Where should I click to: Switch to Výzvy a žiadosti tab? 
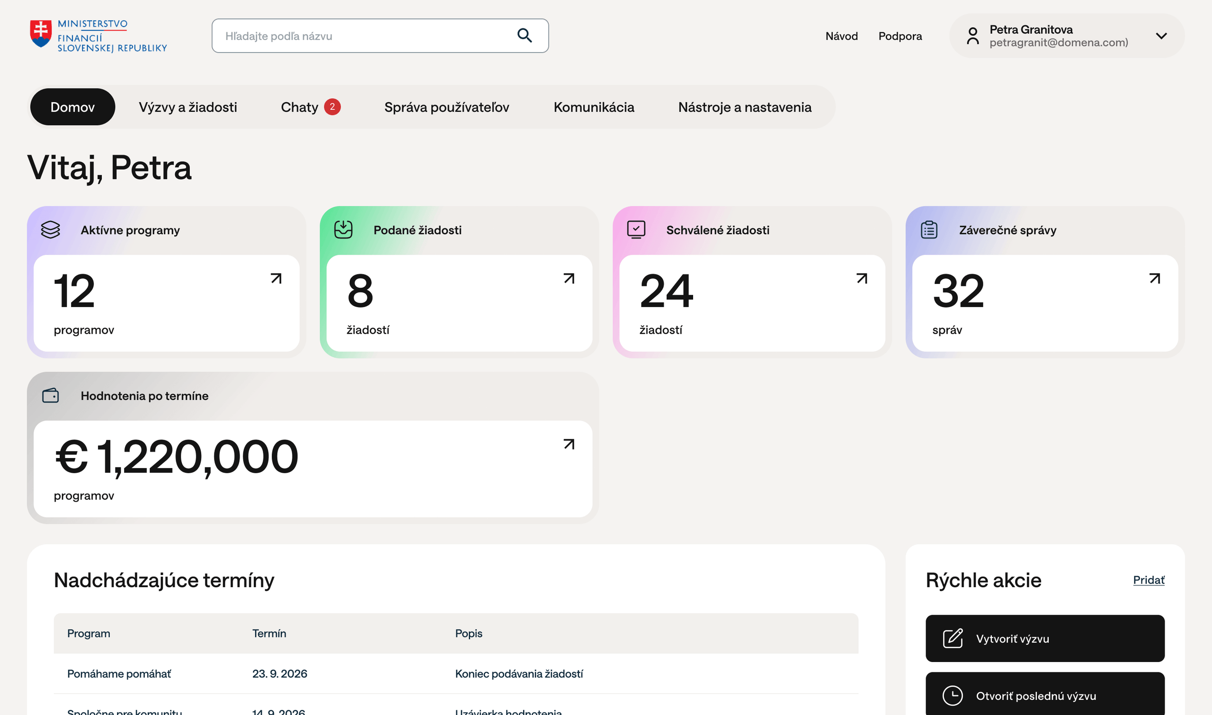coord(188,107)
